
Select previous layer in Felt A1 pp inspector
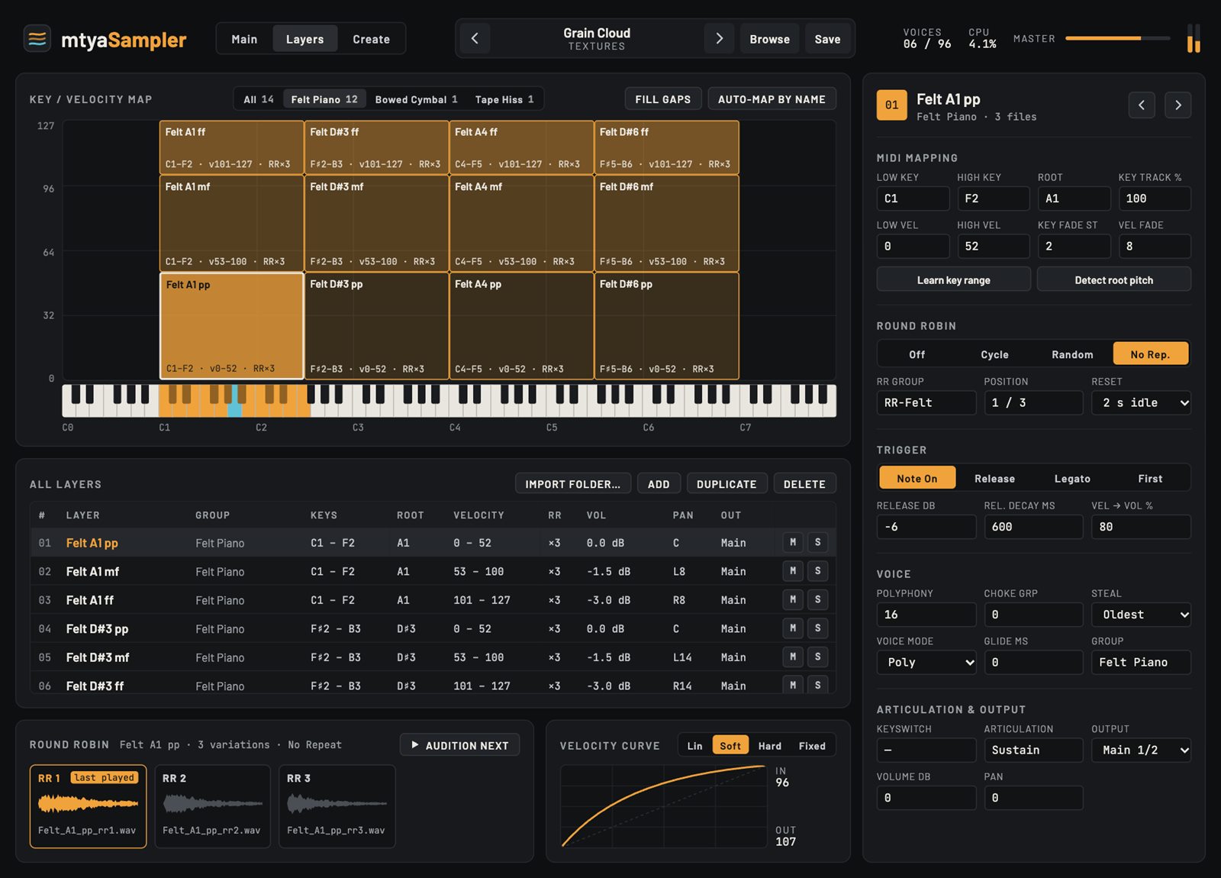(1142, 105)
